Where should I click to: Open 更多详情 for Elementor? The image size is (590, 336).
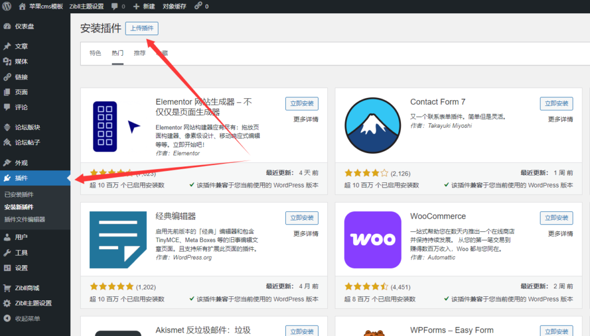[x=306, y=119]
